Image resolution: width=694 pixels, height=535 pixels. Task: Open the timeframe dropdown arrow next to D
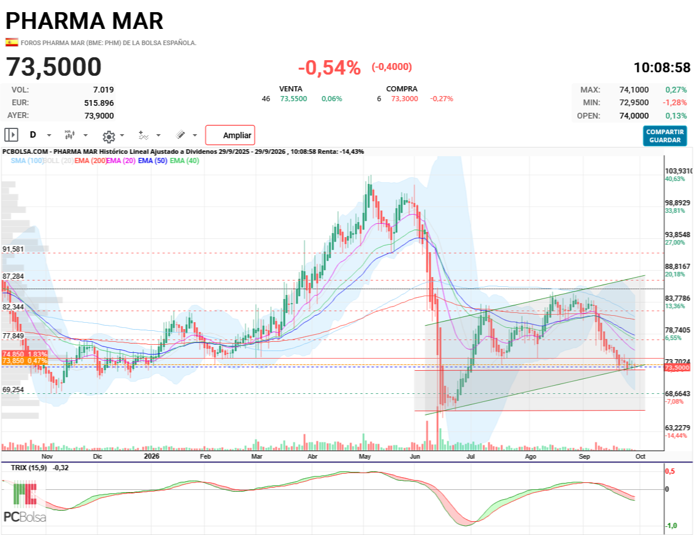49,135
